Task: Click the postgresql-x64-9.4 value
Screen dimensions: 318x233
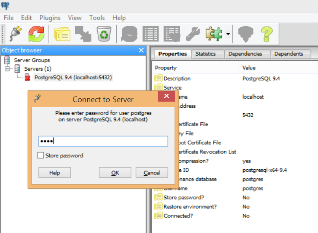Action: (264, 170)
